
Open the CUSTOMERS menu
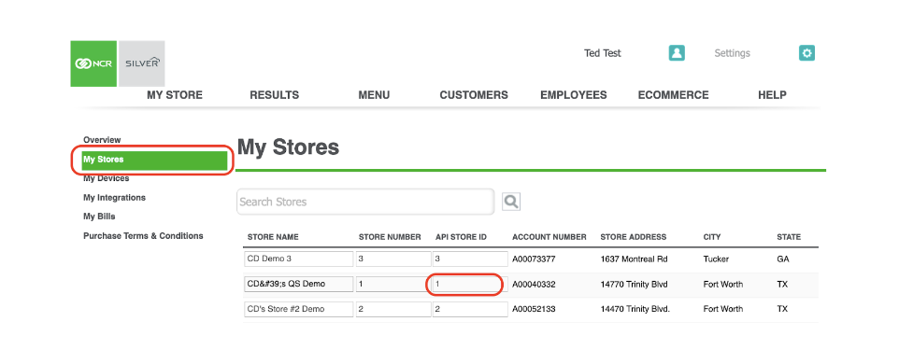pos(474,95)
